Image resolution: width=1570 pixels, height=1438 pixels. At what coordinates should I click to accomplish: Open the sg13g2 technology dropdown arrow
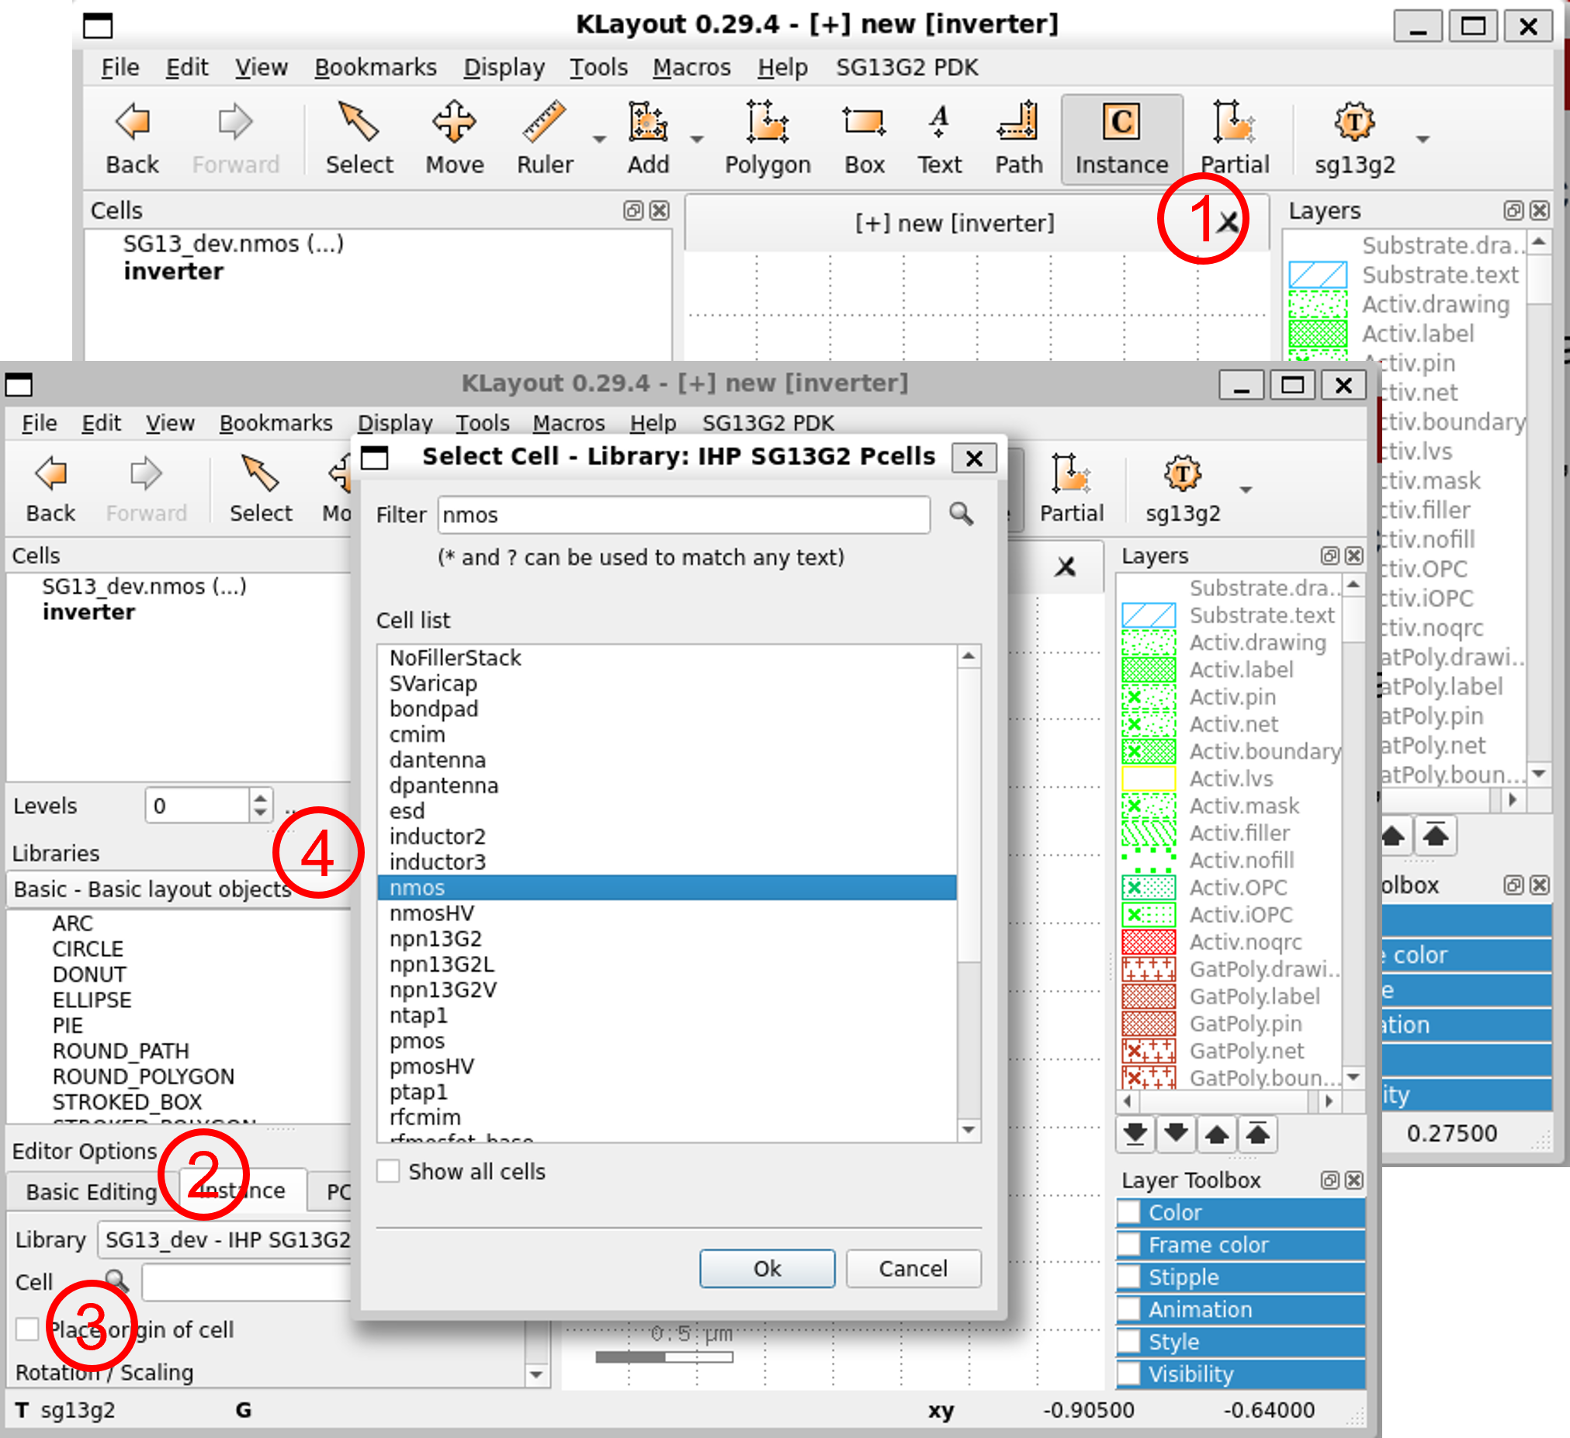[1423, 140]
